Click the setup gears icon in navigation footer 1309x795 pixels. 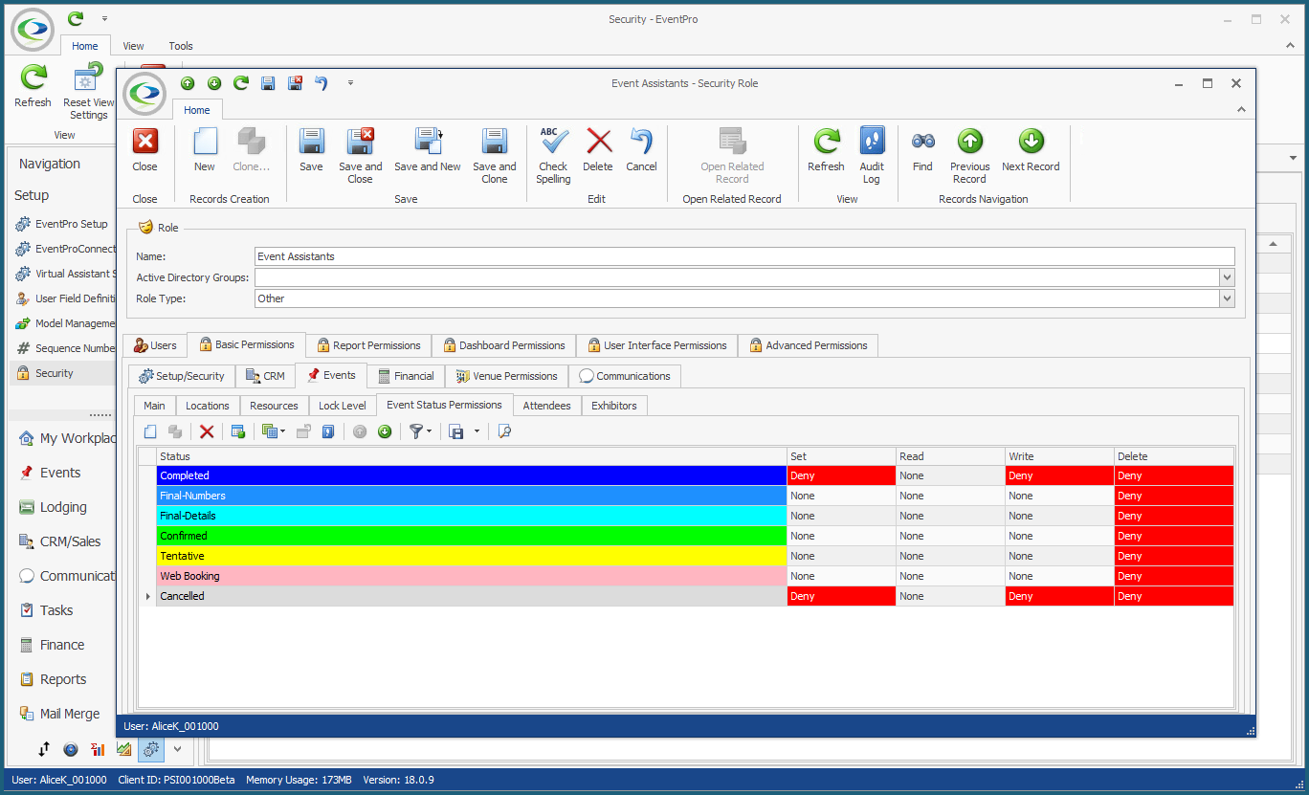(151, 749)
